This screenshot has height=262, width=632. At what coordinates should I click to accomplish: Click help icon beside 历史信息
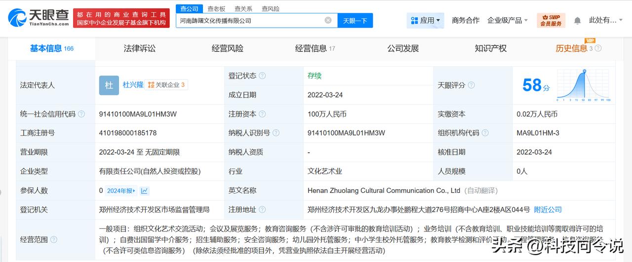[598, 48]
